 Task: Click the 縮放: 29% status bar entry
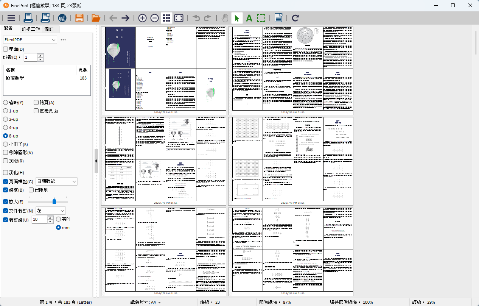[423, 302]
